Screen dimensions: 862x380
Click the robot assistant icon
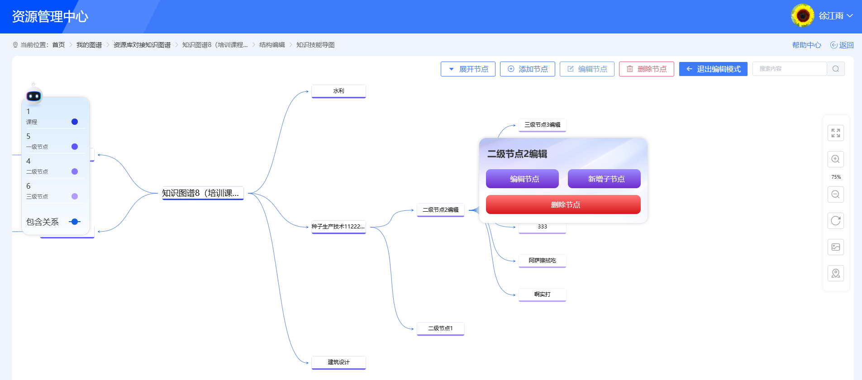(x=34, y=95)
